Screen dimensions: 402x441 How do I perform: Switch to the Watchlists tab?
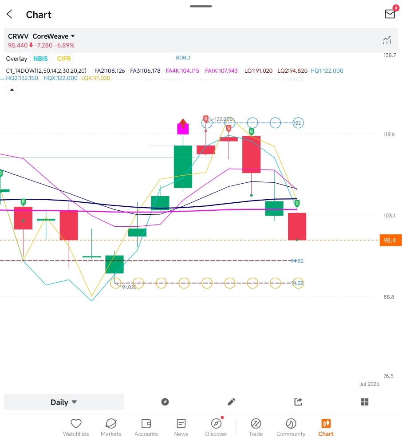pos(76,428)
